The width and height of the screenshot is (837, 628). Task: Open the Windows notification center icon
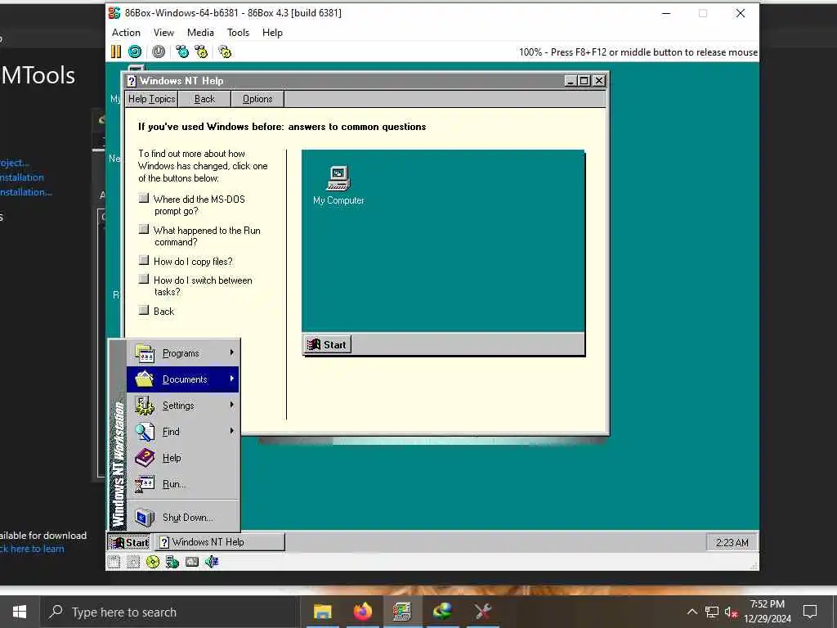click(810, 612)
